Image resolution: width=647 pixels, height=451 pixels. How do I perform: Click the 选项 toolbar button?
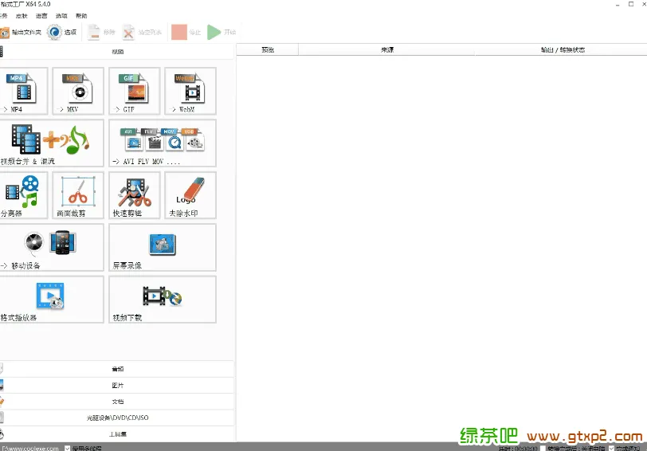click(63, 32)
